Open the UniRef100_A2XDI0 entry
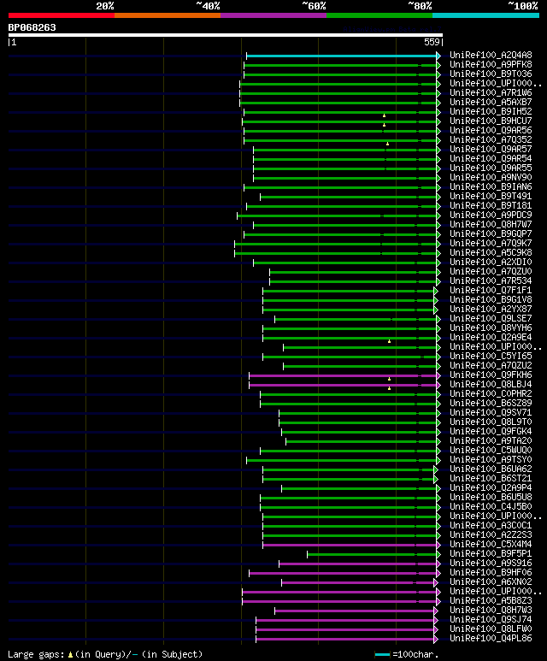547x661 pixels. (x=491, y=263)
